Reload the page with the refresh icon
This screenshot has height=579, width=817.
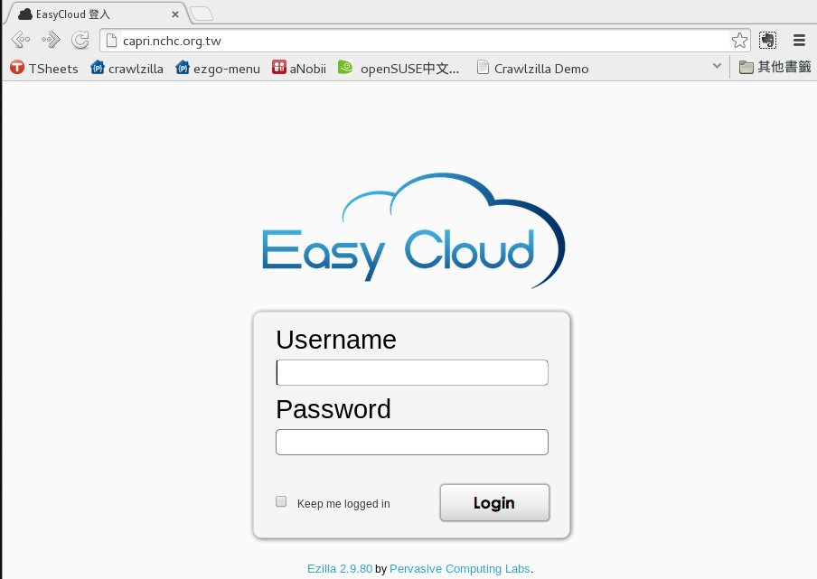[80, 40]
